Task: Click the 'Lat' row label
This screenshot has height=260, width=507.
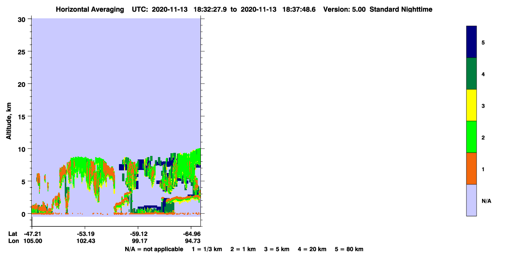Action: [x=13, y=234]
